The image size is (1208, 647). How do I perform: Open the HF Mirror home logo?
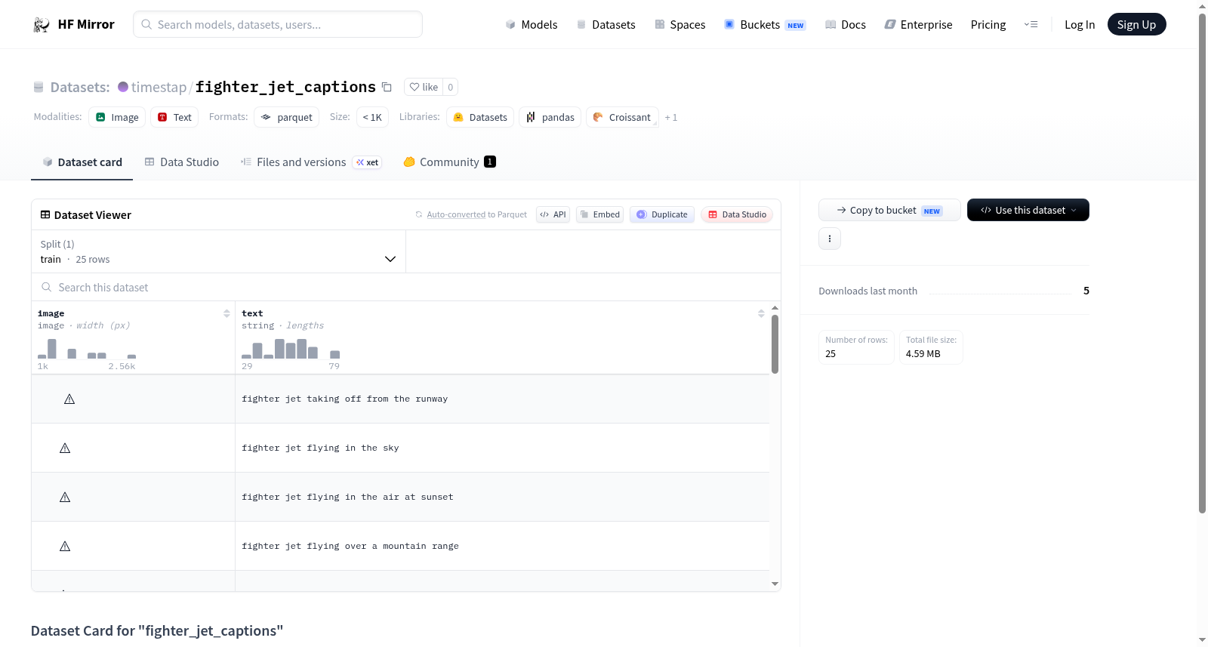pos(73,24)
